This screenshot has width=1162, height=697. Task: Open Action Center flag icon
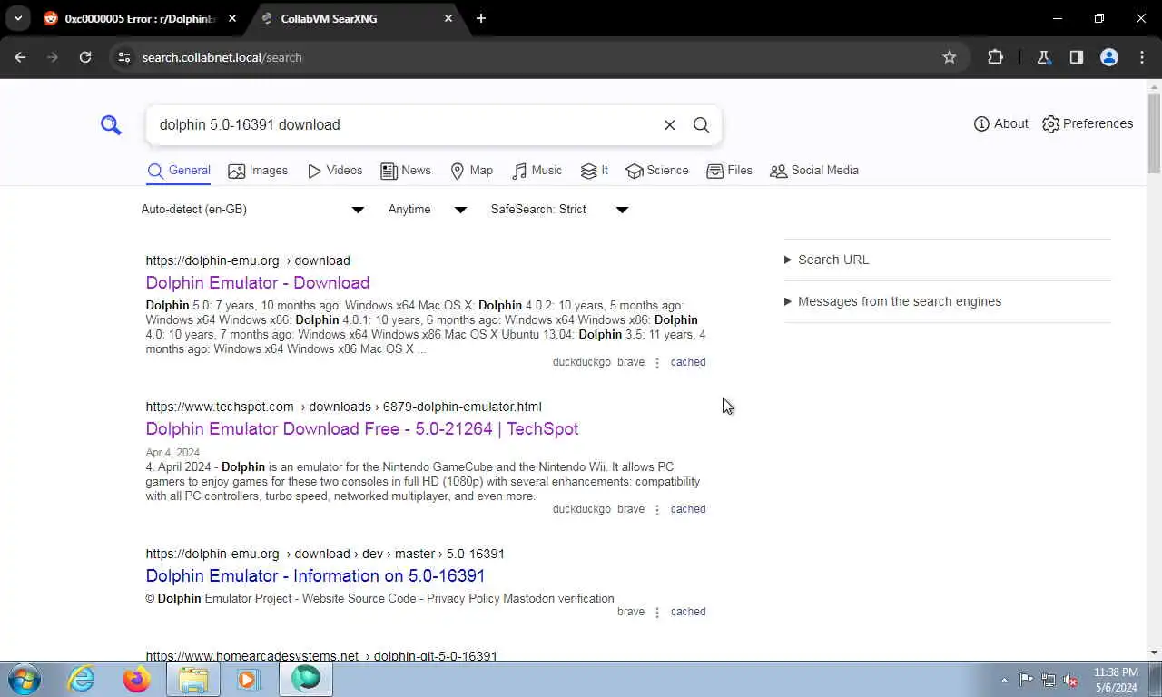click(1026, 680)
